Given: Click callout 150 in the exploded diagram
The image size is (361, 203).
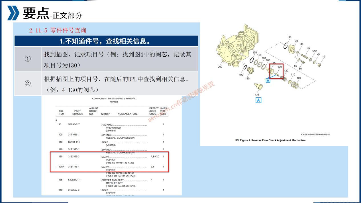Looking at the screenshot, I should point(259,55).
